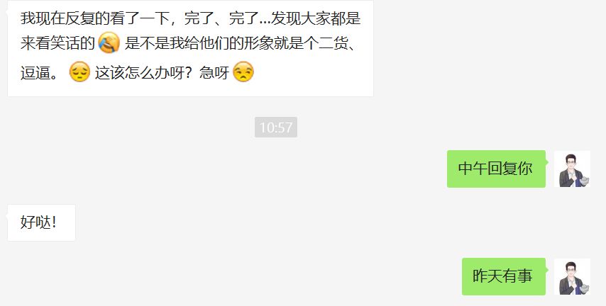The image size is (606, 306).
Task: Click the text 发现大家都是
Action: (x=316, y=18)
